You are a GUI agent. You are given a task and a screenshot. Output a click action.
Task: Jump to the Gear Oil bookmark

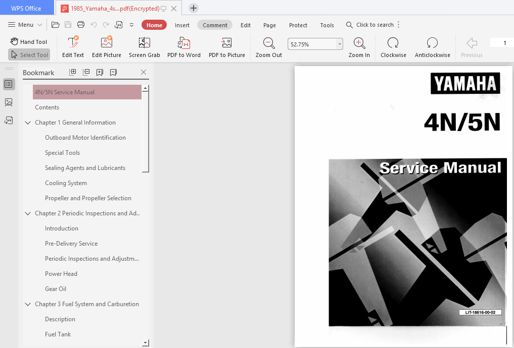point(56,289)
